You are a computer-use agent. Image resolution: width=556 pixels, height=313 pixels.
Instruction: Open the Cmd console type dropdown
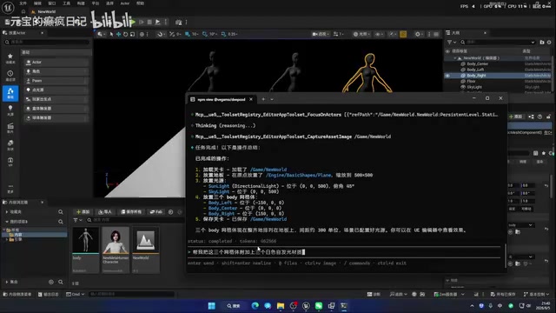point(76,294)
